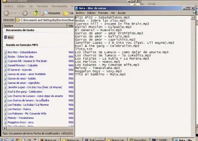Viewport: 198px width, 141px height.
Task: Switch to 'C:\WIND...' command prompt taskbar button
Action: click(162, 140)
